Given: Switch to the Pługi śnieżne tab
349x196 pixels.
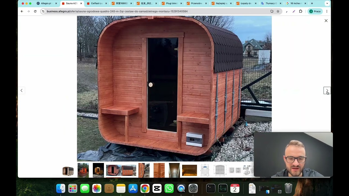Looking at the screenshot, I should (172, 4).
